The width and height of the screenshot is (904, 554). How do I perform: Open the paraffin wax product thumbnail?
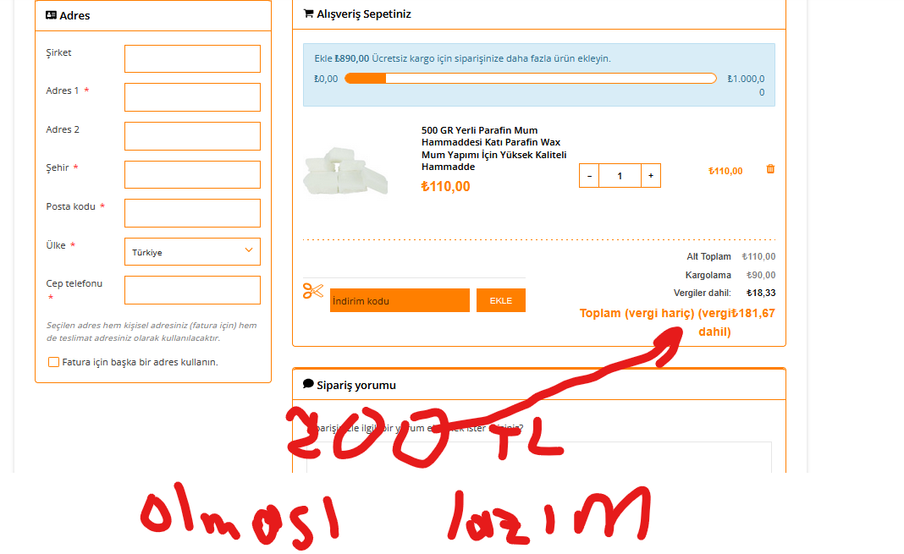point(345,171)
